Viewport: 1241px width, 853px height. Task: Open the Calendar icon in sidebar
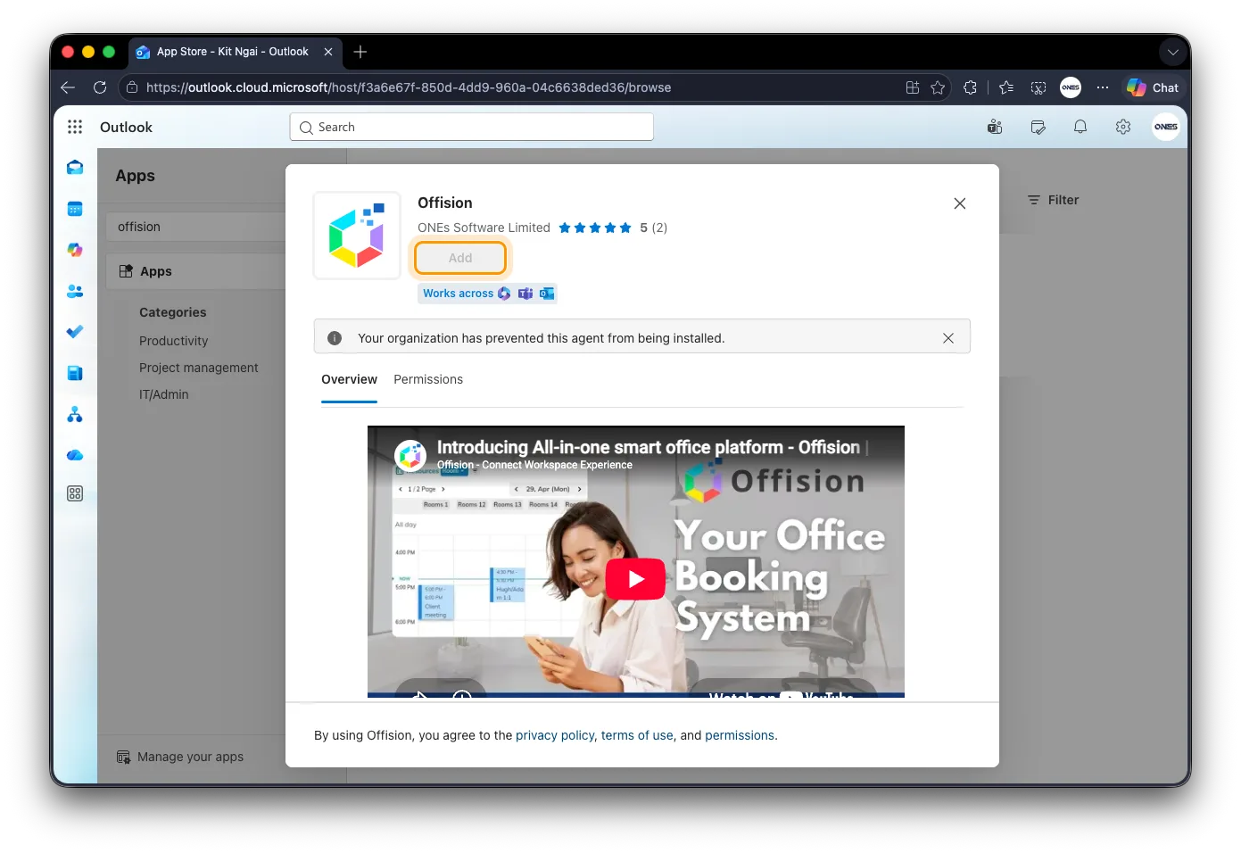(x=75, y=209)
